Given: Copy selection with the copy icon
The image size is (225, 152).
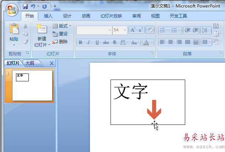Looking at the screenshot, I should point(26,34).
